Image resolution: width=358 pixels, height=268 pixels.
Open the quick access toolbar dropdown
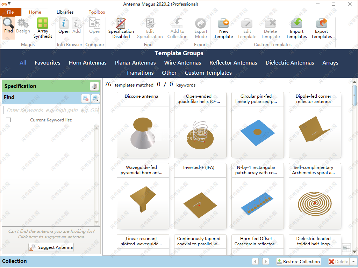9,4
